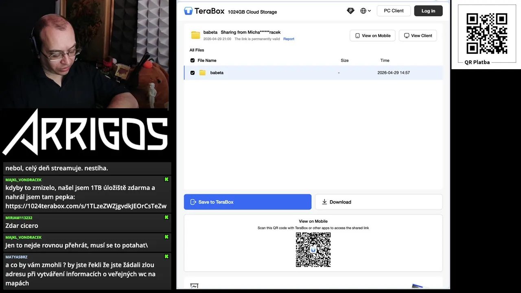Click the MIRIAM113232 chat username
521x293 pixels.
click(x=19, y=218)
